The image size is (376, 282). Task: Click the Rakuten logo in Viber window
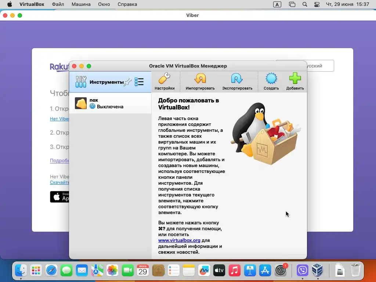pos(59,67)
